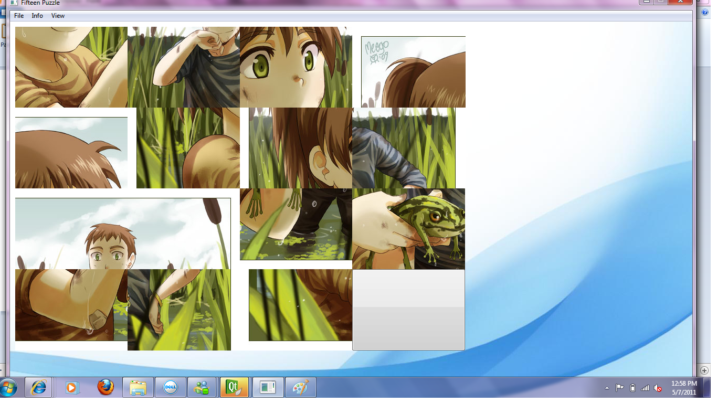Show hidden system tray icons
This screenshot has height=403, width=717.
coord(607,388)
